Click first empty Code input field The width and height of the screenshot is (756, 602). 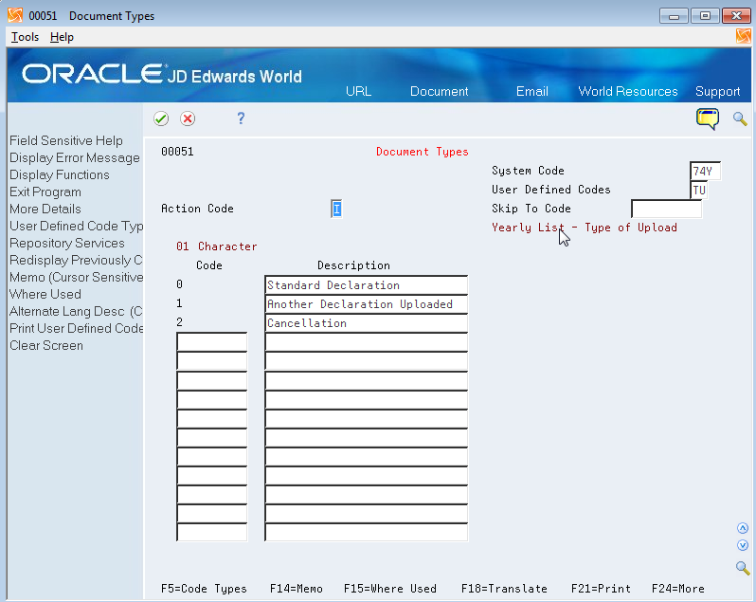click(211, 342)
